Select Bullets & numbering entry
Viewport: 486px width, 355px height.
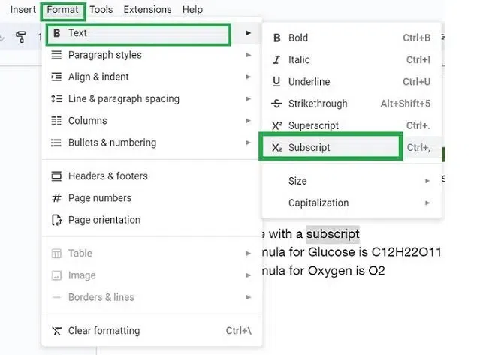(112, 143)
